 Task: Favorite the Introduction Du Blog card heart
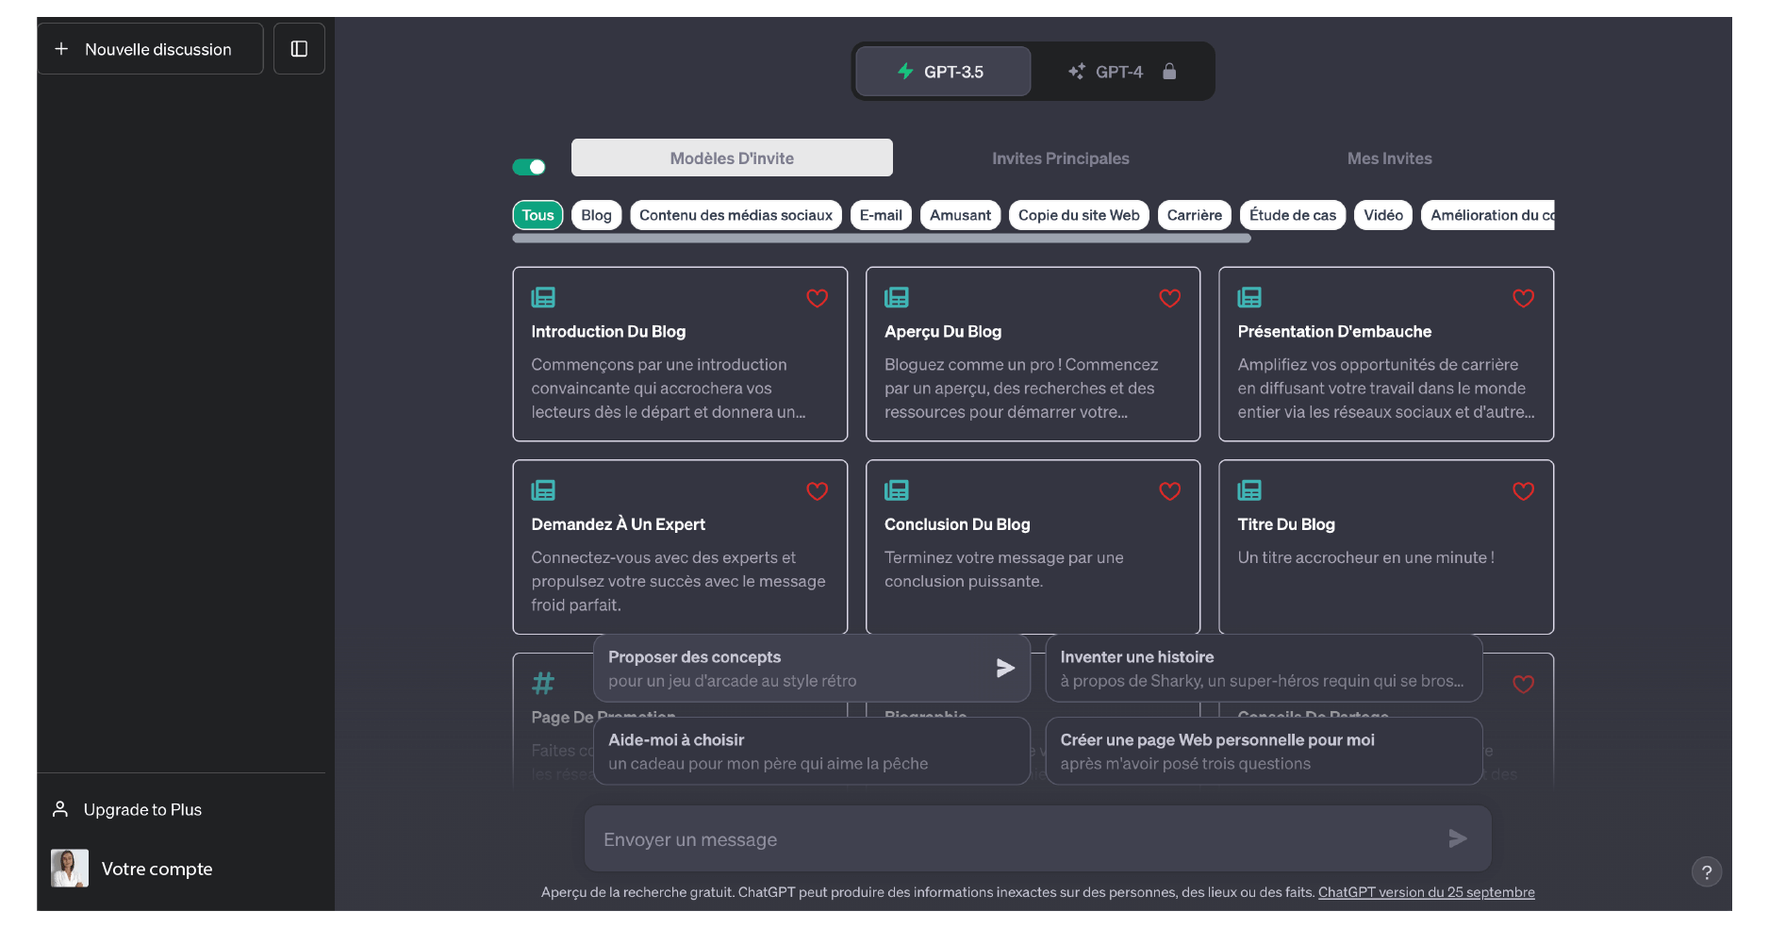tap(817, 298)
